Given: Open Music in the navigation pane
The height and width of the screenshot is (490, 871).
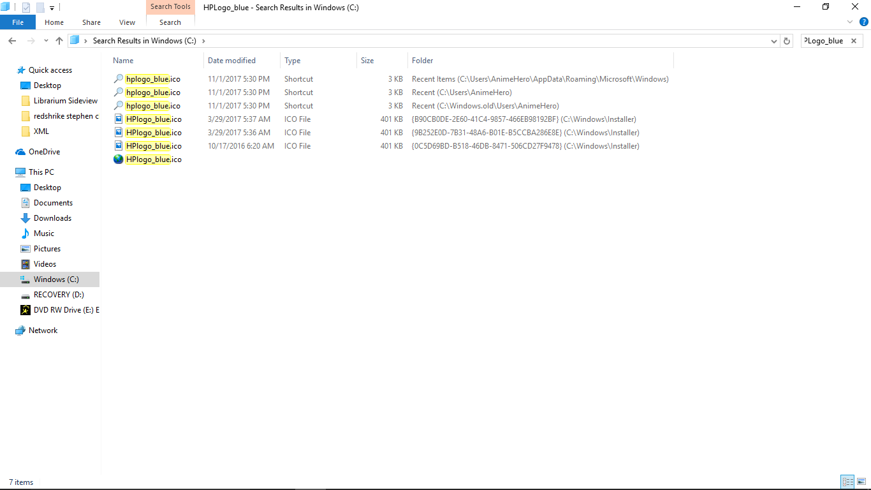Looking at the screenshot, I should [x=44, y=234].
